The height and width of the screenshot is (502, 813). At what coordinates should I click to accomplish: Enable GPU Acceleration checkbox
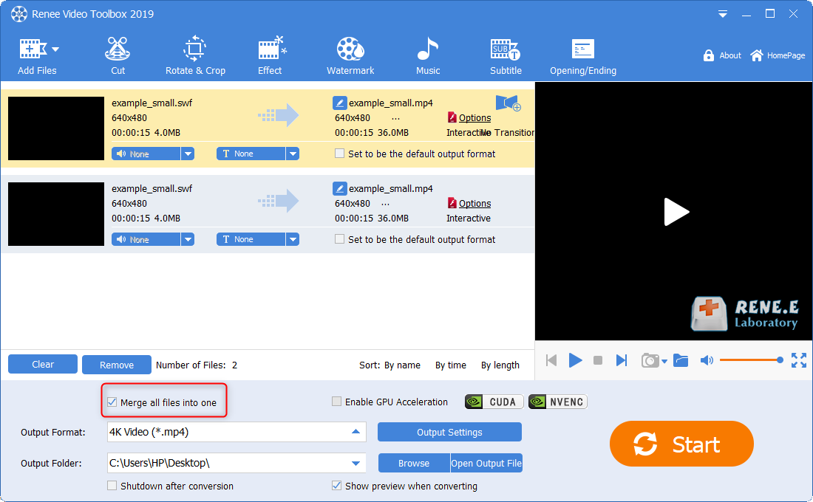pyautogui.click(x=337, y=402)
